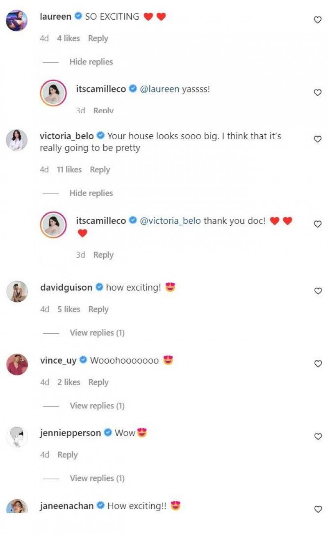The height and width of the screenshot is (534, 328).
Task: Open the @victoria_belo mention link
Action: [x=171, y=221]
